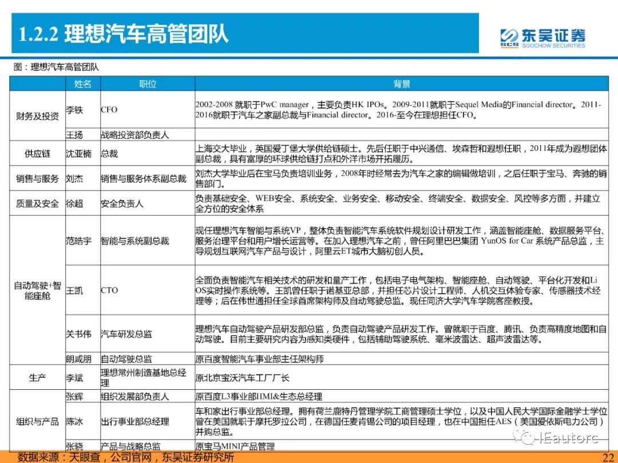Click the name cell 沈亚楠
This screenshot has width=618, height=463.
tap(83, 153)
